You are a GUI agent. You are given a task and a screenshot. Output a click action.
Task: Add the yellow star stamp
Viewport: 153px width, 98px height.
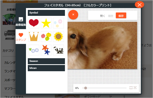pos(46,23)
